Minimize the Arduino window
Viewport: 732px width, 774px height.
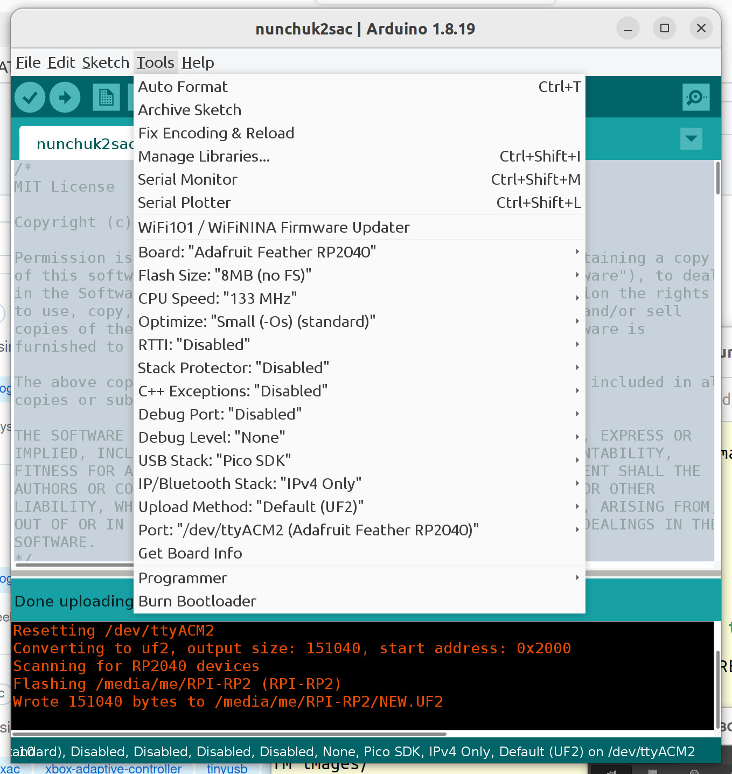click(628, 29)
